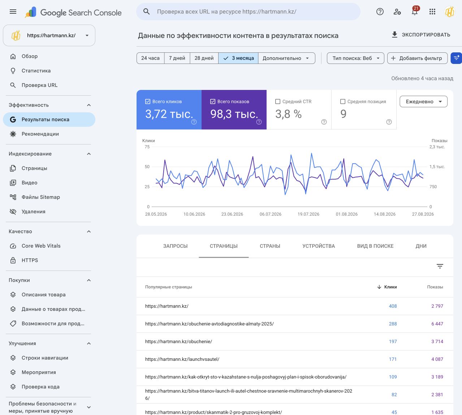Collapse Покупки sidebar section
462x415 pixels.
click(x=89, y=280)
